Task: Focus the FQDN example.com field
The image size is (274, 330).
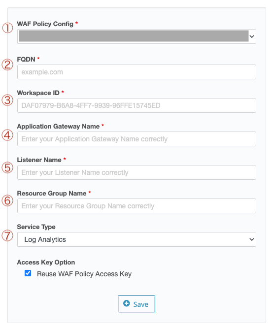Action: (x=137, y=72)
